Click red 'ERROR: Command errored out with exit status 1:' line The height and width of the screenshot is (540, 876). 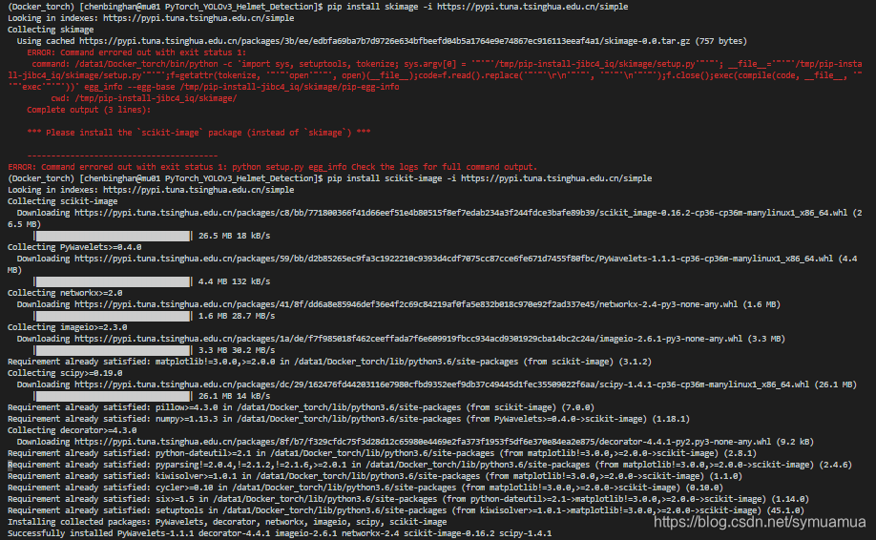tap(136, 52)
